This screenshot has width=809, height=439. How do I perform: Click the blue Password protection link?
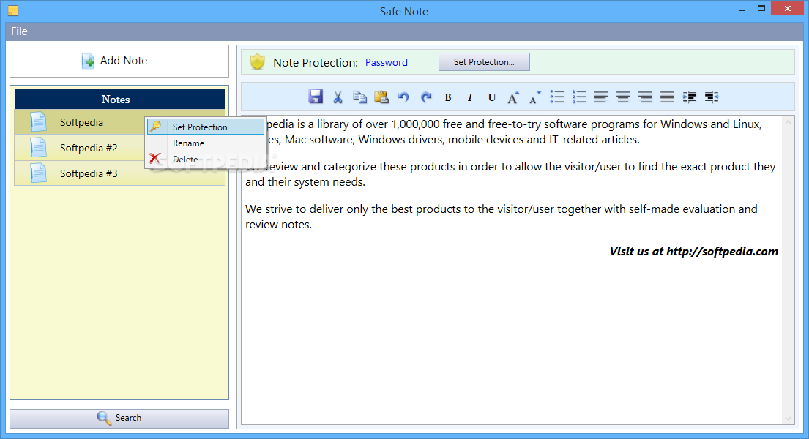(x=387, y=62)
